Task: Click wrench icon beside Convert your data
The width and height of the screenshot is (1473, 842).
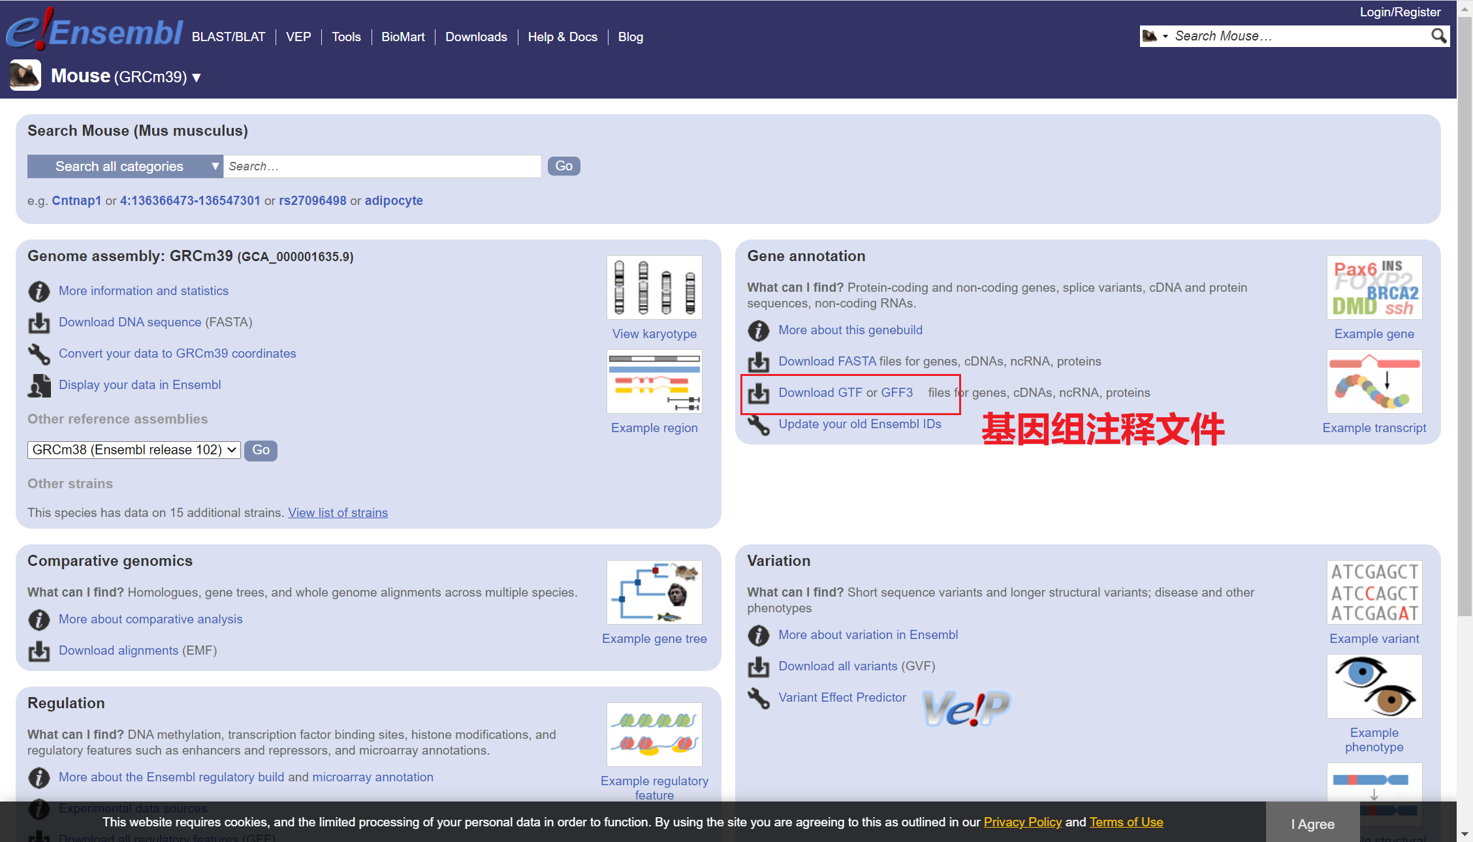Action: coord(39,354)
